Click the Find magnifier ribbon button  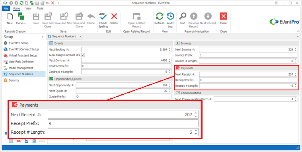(182, 19)
